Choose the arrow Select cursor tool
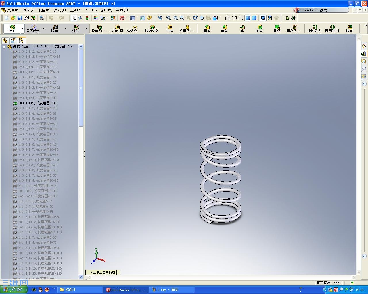Image resolution: width=368 pixels, height=294 pixels. pos(74,18)
